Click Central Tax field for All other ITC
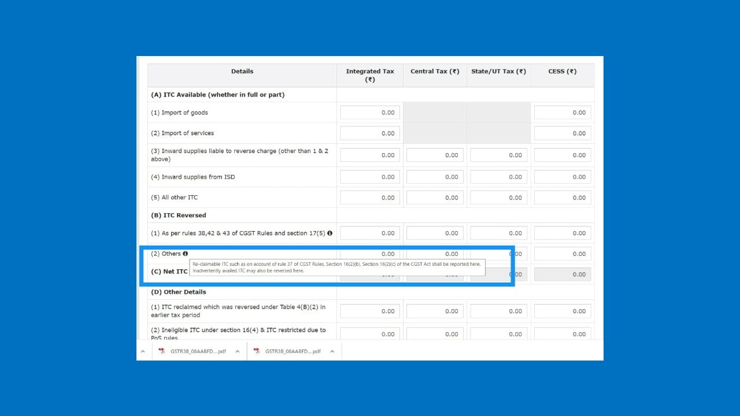 coord(435,198)
